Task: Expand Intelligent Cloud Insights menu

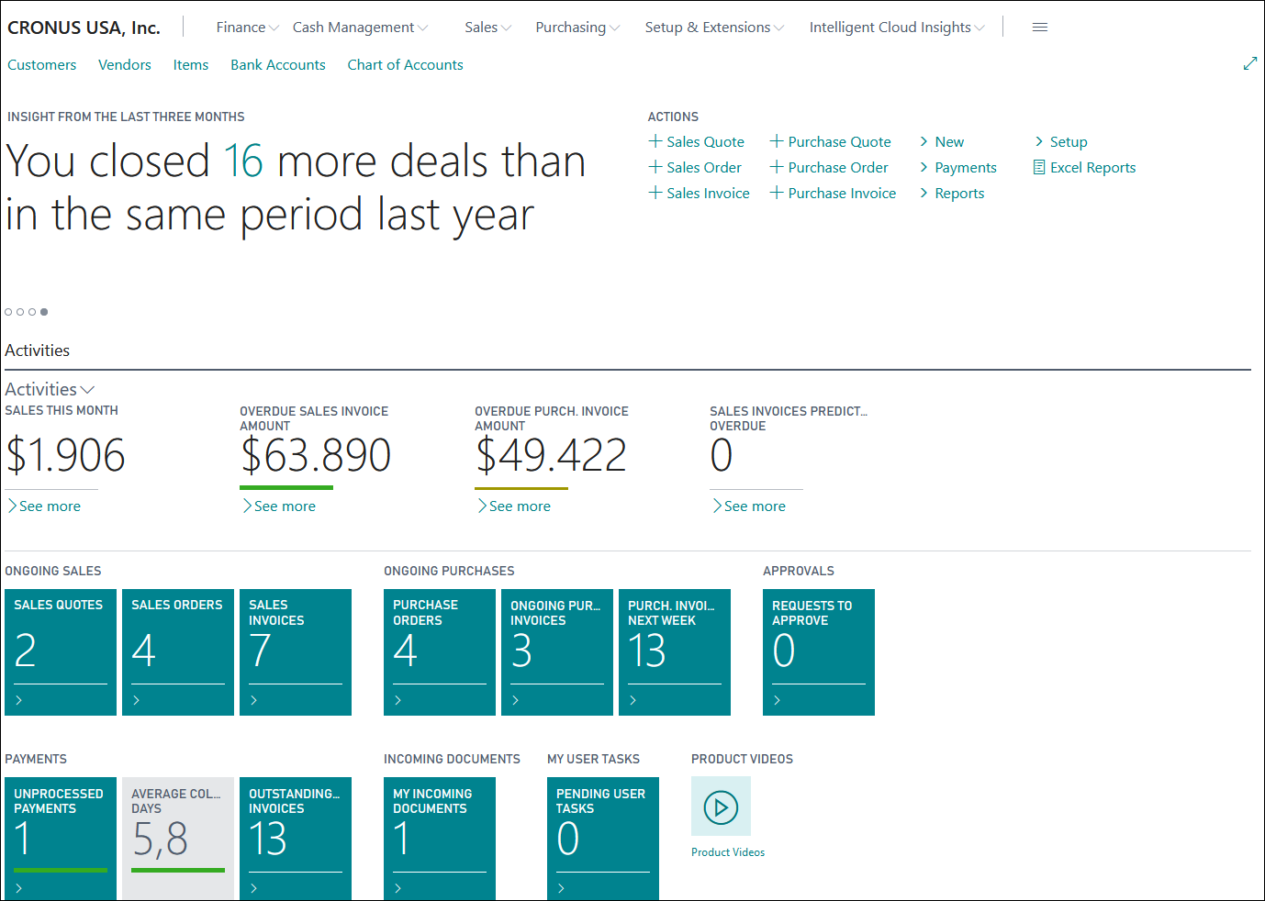Action: tap(897, 28)
